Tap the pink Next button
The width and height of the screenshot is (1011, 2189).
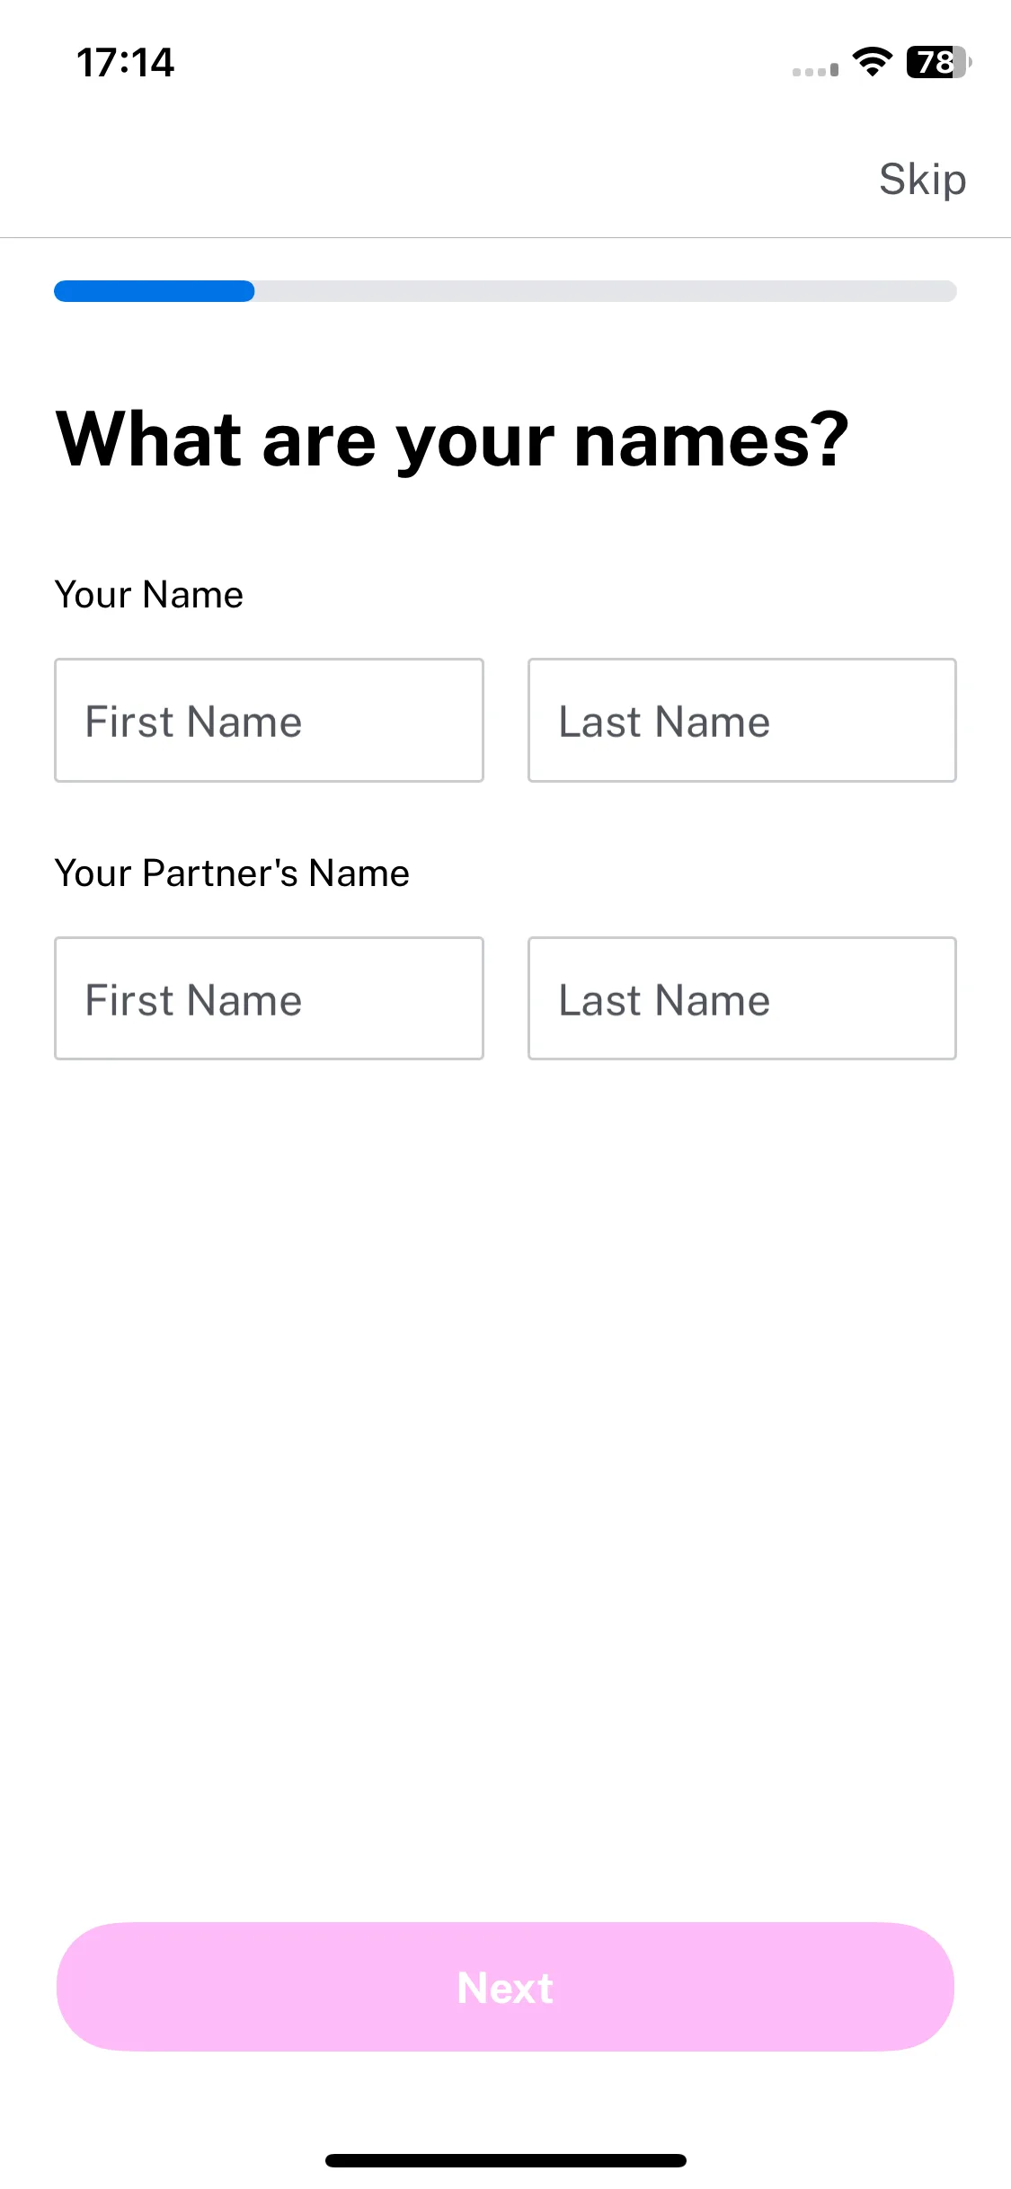tap(505, 1987)
